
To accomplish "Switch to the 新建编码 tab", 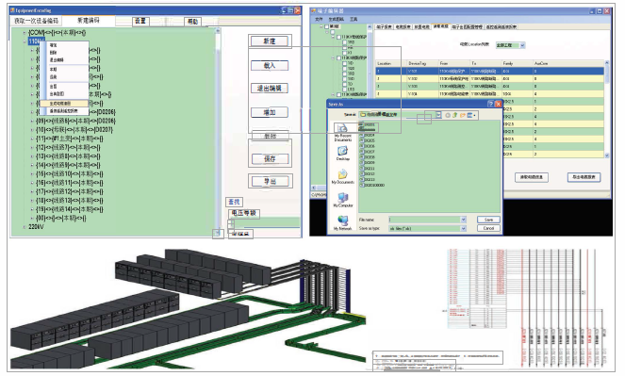I will coord(88,21).
